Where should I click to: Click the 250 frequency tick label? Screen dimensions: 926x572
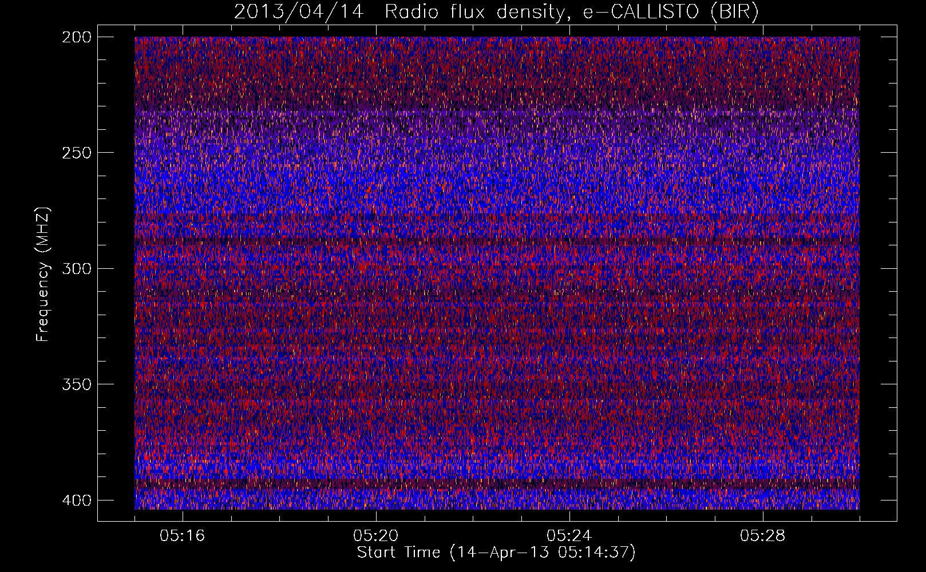click(76, 153)
